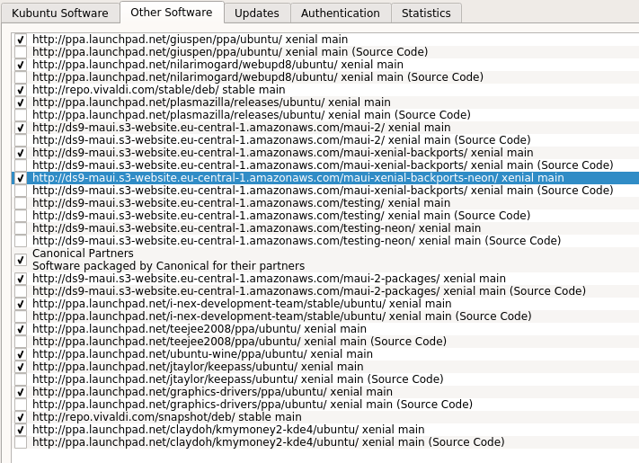Check the amazonaws testing-neon xenial main checkbox
The width and height of the screenshot is (639, 463).
pos(21,228)
